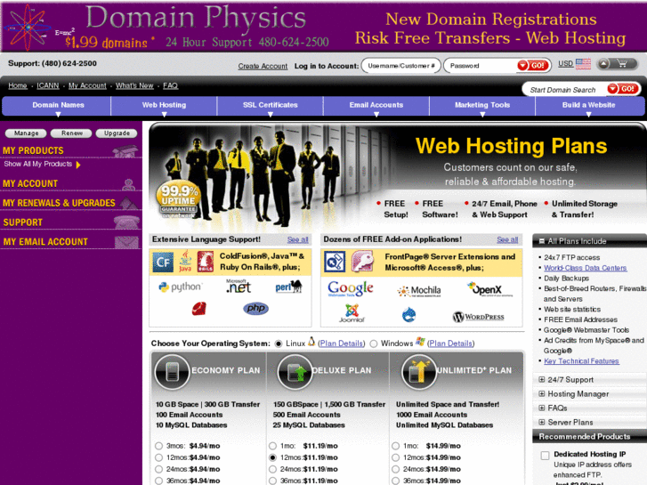Select Deluxe 1mo $11.19/mo option

[272, 446]
